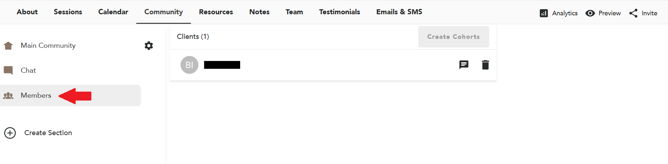Screen dimensions: 668x164
Task: Go to the Calendar tab
Action: pyautogui.click(x=113, y=12)
